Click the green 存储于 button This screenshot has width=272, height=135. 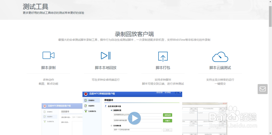tap(167, 121)
